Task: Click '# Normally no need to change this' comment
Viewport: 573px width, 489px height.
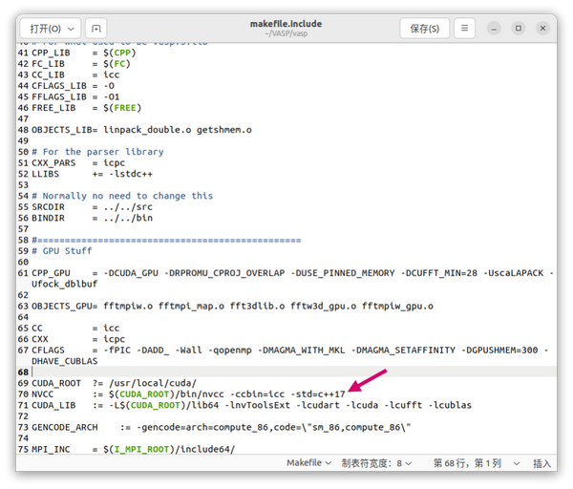Action: (122, 196)
